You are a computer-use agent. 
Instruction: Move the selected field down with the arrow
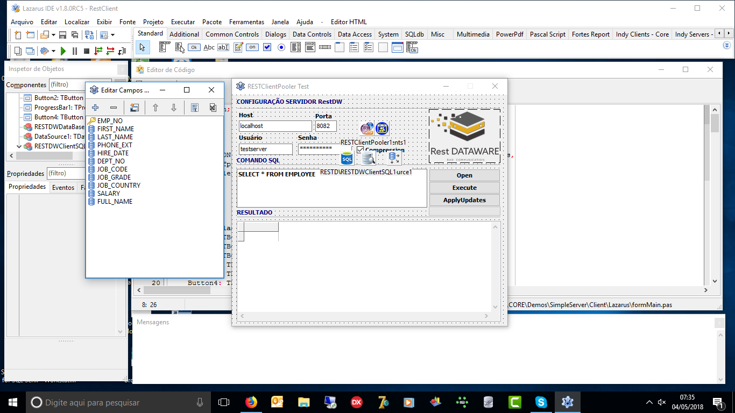click(x=174, y=108)
